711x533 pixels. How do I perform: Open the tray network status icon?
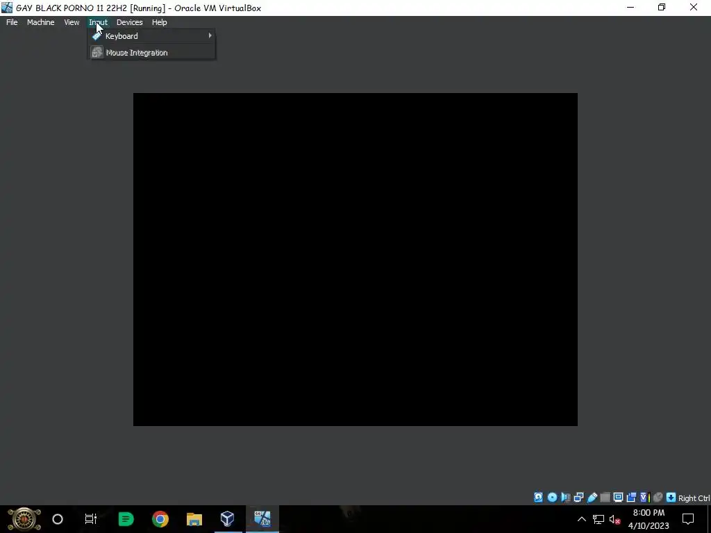(x=598, y=519)
